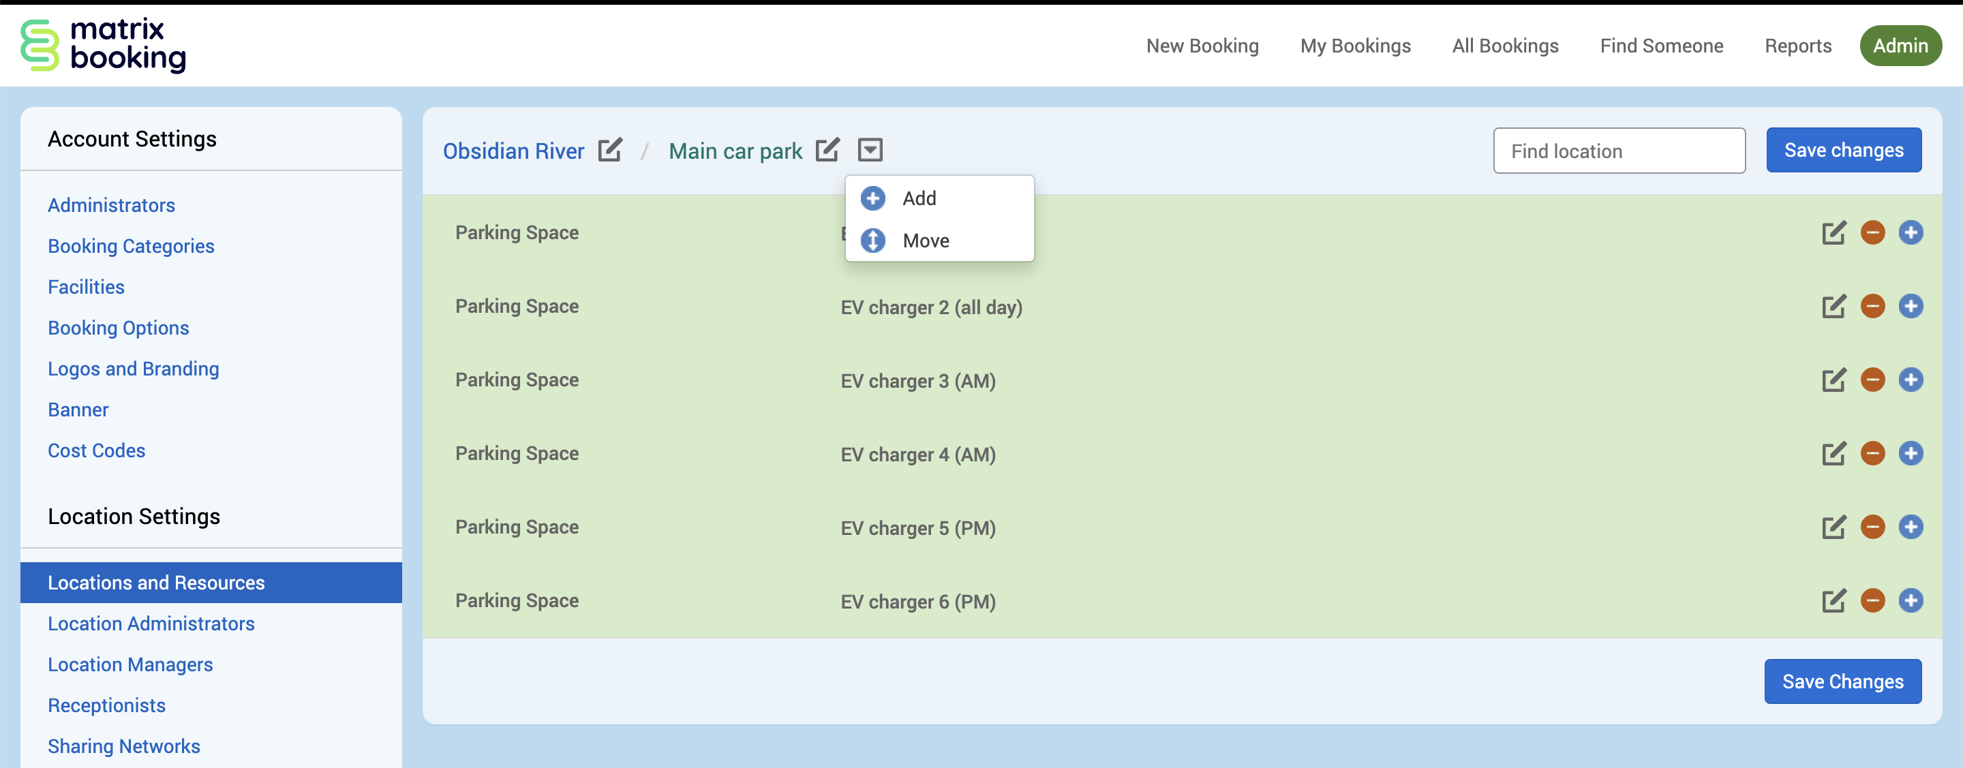Click plus icon on EV charger 4 (AM) row
1963x768 pixels.
[1911, 453]
